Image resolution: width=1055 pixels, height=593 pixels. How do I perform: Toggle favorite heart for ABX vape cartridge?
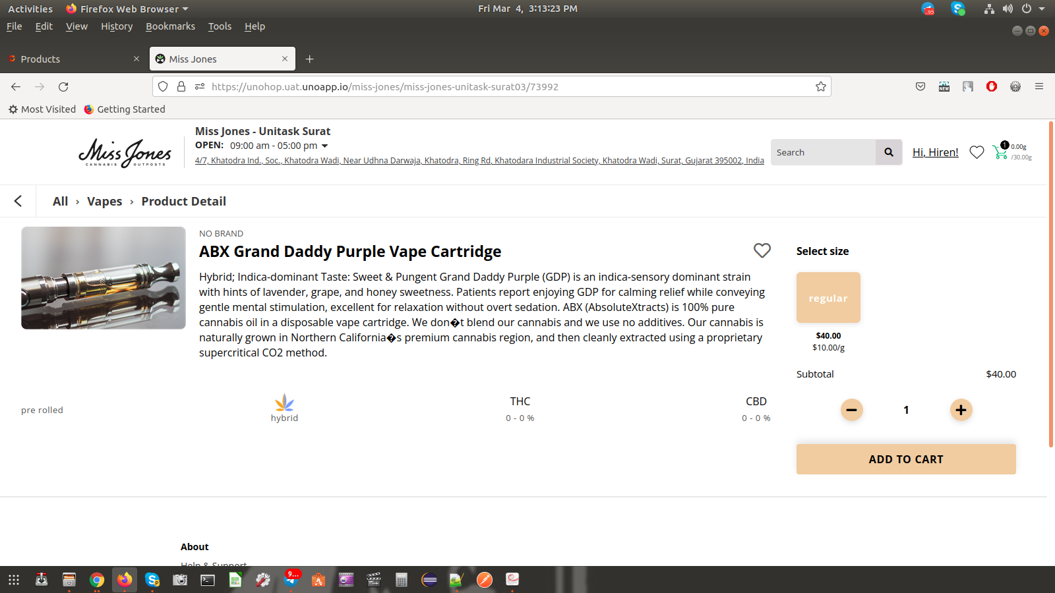(762, 250)
